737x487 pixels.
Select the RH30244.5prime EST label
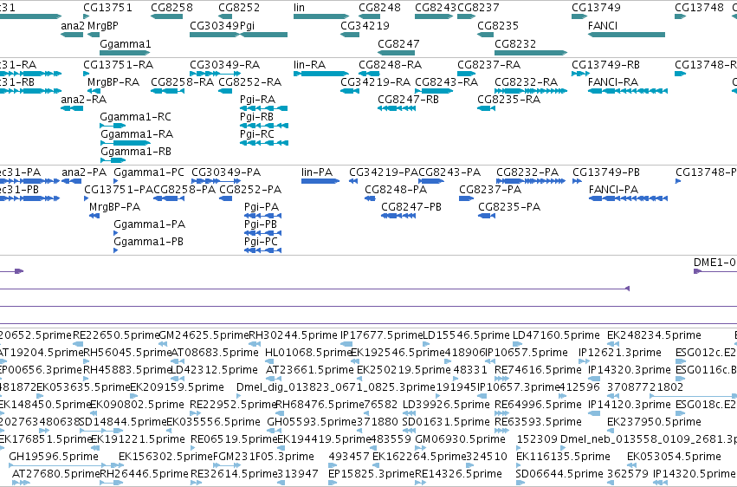tap(294, 335)
